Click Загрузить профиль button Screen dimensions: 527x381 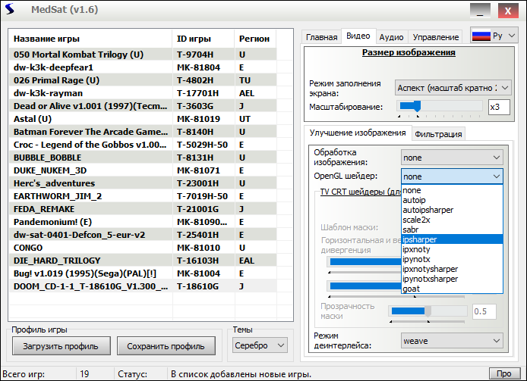pos(62,346)
